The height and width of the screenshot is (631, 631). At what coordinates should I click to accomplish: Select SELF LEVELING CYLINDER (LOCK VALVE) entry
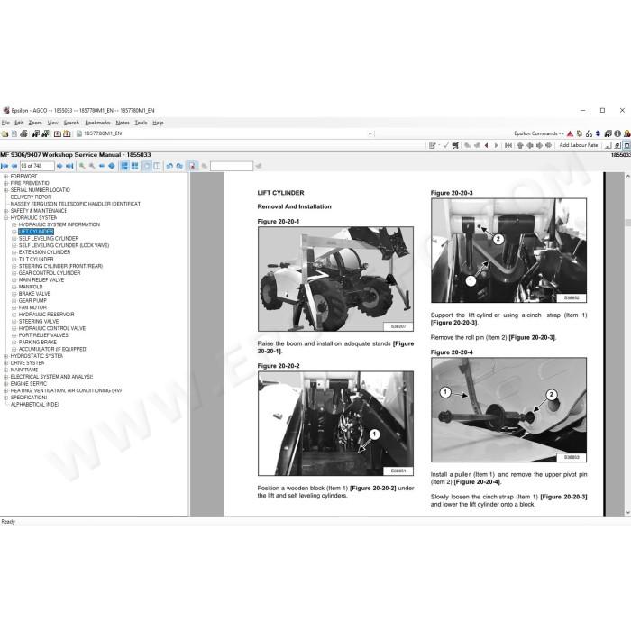click(64, 245)
